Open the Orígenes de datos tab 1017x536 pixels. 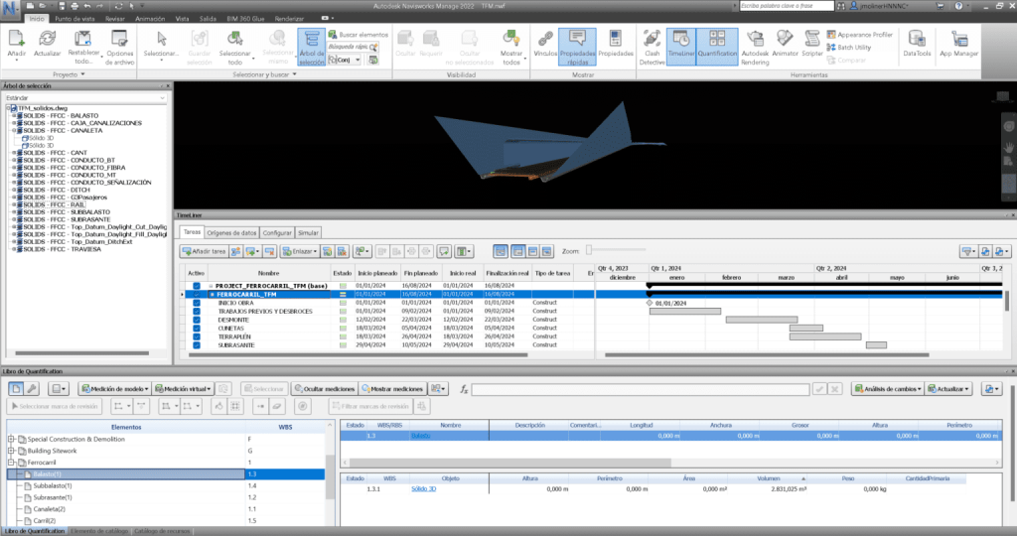[x=231, y=232]
